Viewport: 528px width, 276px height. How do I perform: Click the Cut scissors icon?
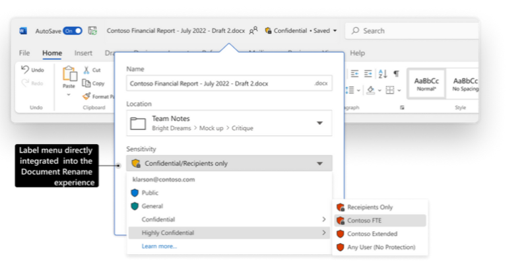[x=86, y=70]
